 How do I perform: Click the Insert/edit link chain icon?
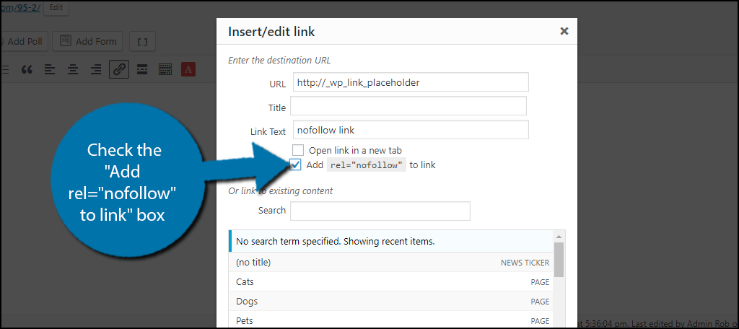[119, 69]
